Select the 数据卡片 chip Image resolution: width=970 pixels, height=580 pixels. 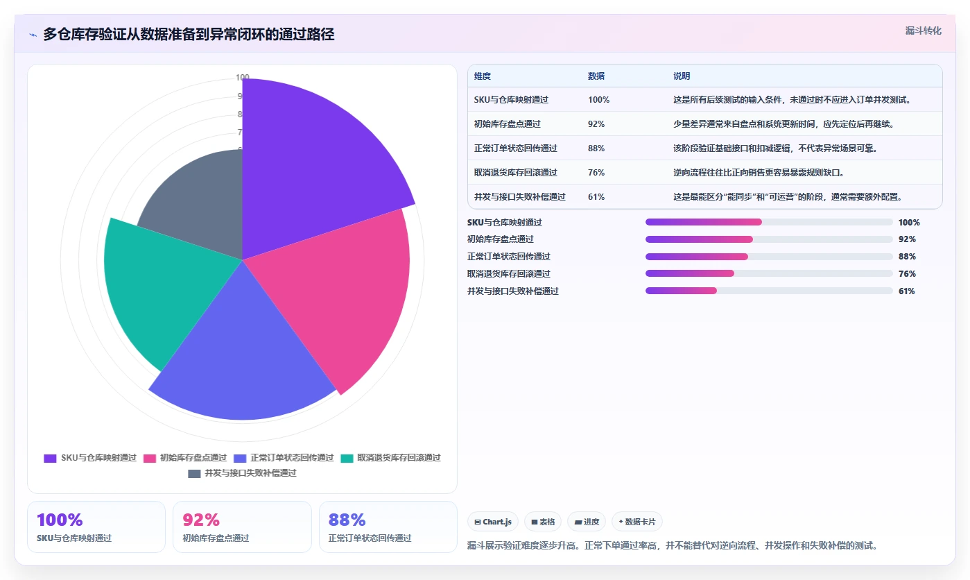637,522
